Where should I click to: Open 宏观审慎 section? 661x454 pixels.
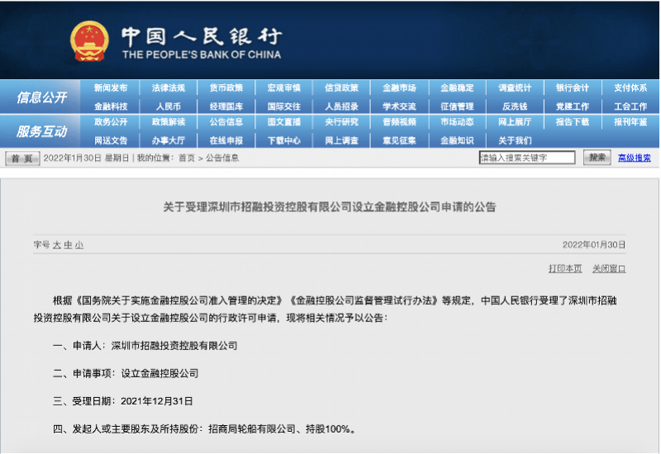(283, 88)
